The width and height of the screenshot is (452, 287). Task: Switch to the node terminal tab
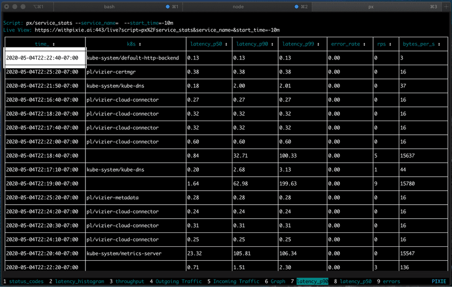point(247,7)
